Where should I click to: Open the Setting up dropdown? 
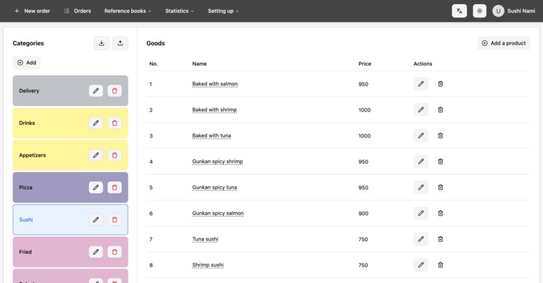(223, 11)
